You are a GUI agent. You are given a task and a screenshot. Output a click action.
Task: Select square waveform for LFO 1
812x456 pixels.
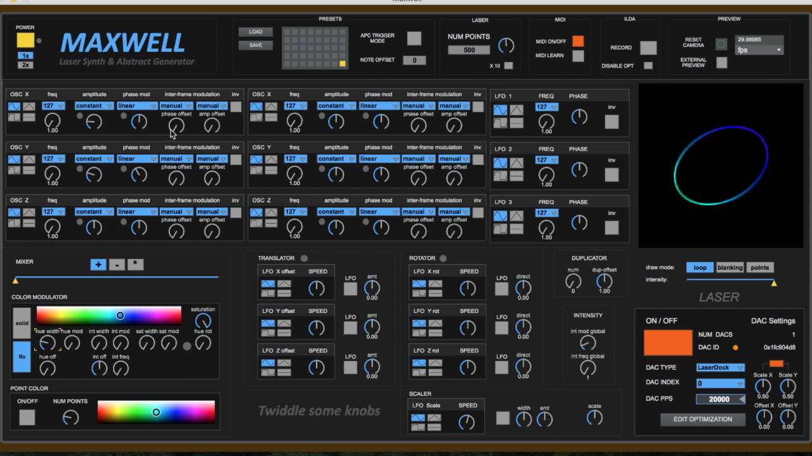tap(501, 122)
